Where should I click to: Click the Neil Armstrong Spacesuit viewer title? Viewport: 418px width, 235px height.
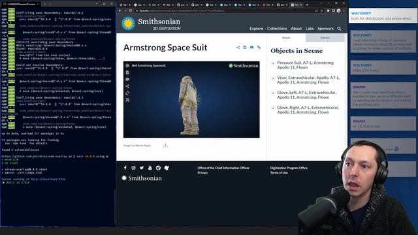pos(148,65)
